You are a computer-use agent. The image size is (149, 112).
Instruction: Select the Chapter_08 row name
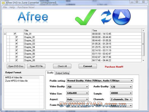point(29,60)
